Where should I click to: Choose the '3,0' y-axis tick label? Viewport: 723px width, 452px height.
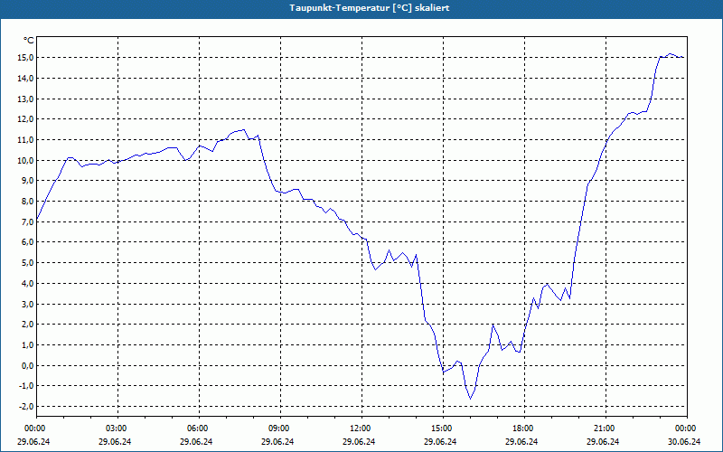coord(27,304)
